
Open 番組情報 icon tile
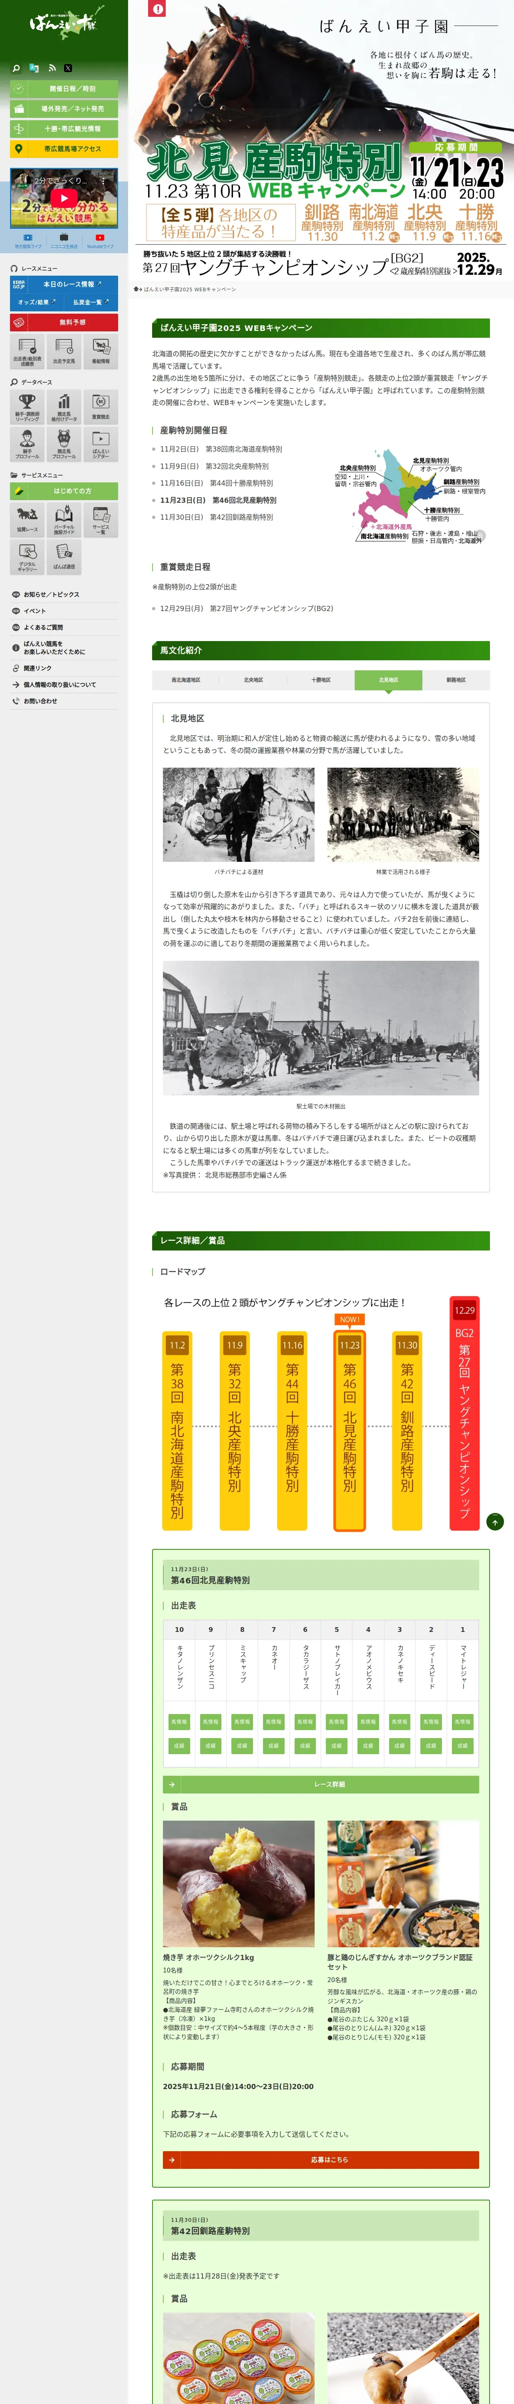point(101,353)
